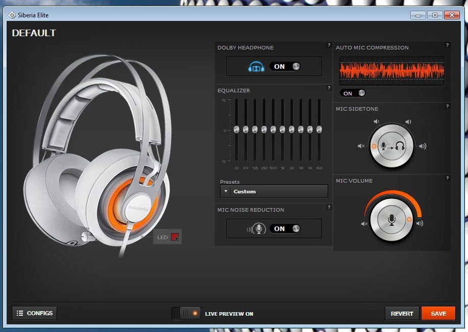
Task: Click the Mic Sidetone dial knob
Action: [392, 146]
